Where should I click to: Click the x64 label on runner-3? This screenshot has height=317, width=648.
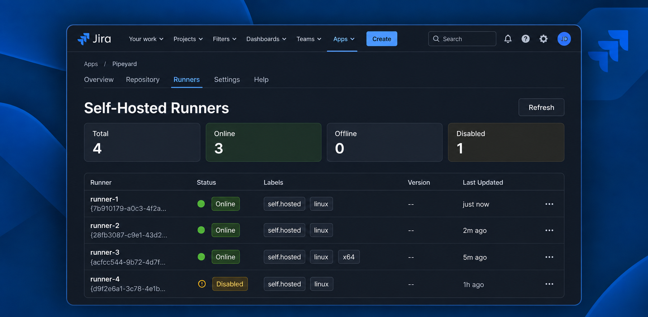pyautogui.click(x=349, y=257)
